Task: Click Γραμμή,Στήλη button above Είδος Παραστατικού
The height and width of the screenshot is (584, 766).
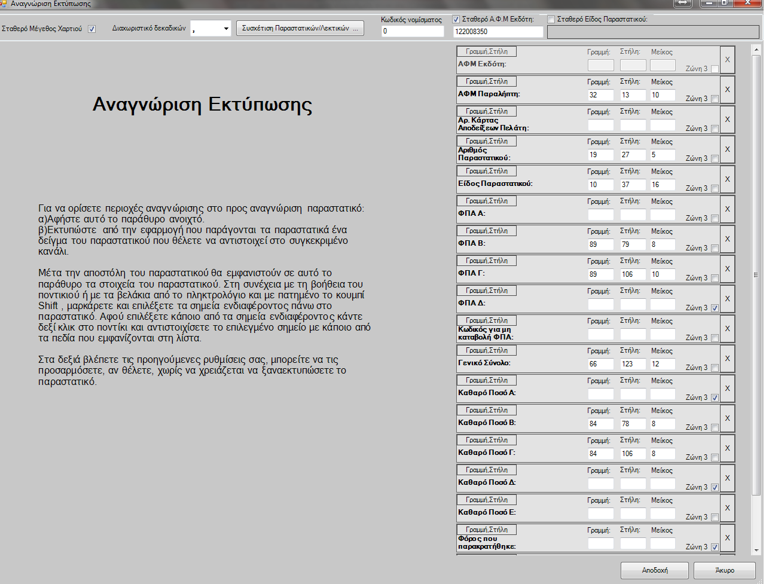Action: 487,171
